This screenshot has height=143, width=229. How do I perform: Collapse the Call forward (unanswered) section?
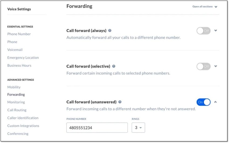(x=216, y=102)
